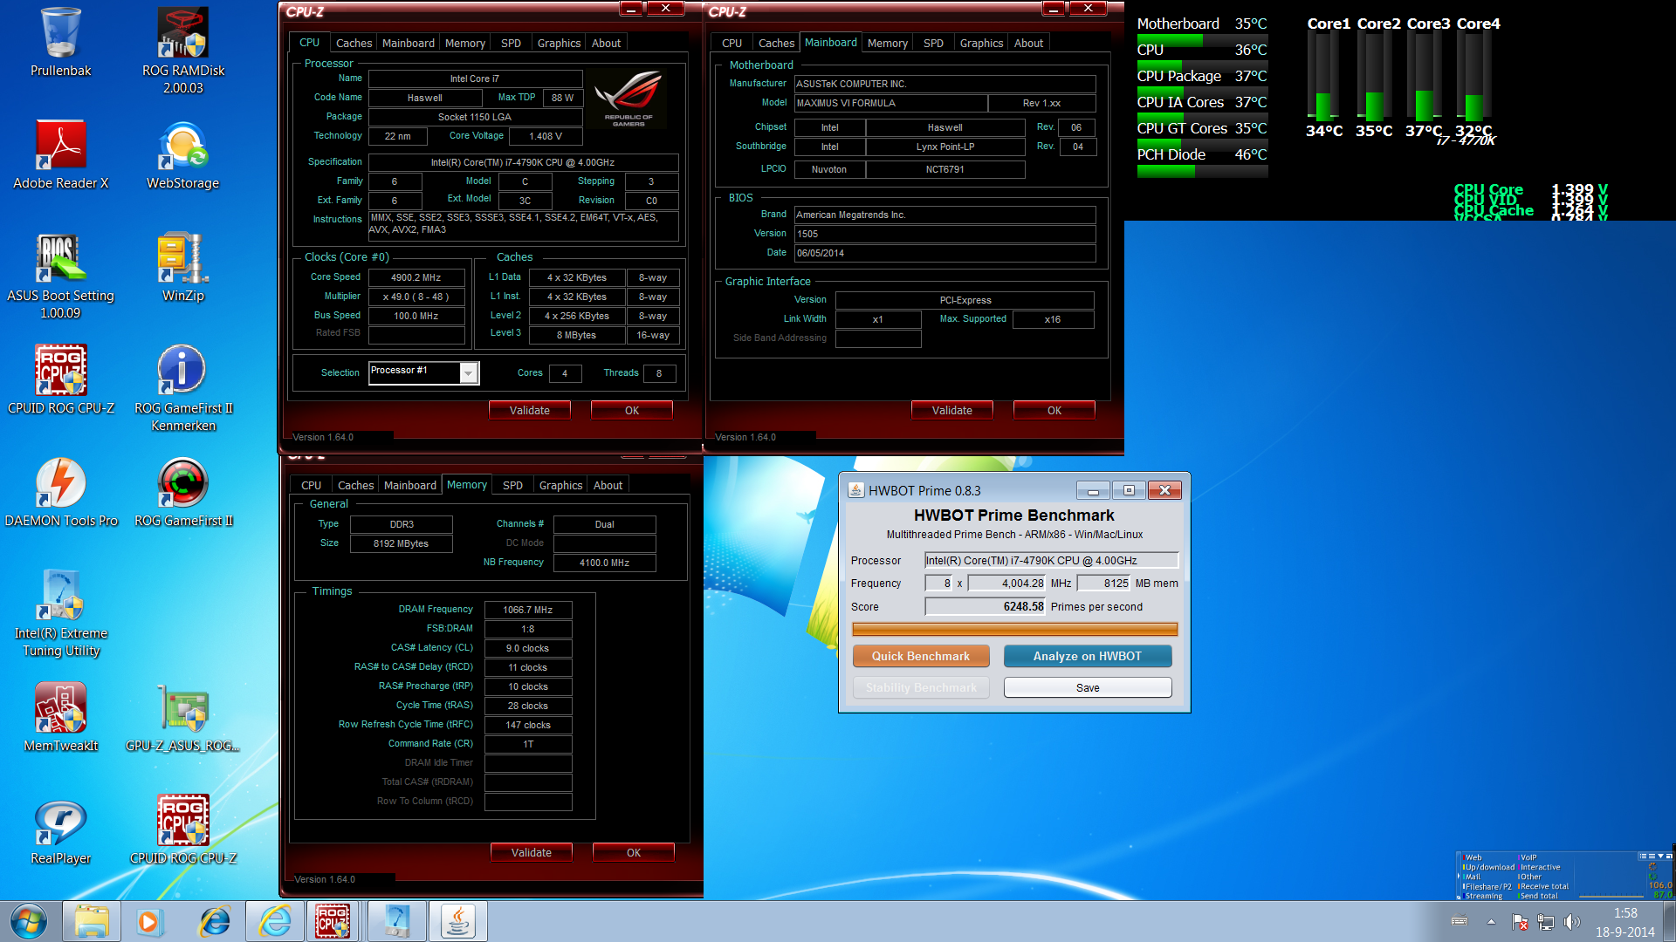
Task: Click the orange benchmark progress bar
Action: pos(1014,629)
